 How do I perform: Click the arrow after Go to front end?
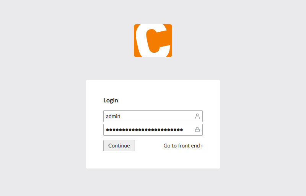[202, 146]
